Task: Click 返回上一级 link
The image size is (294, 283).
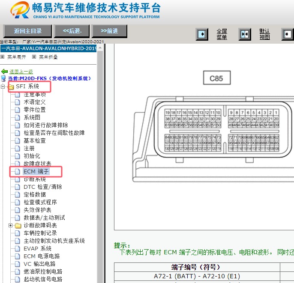Action: pyautogui.click(x=21, y=71)
